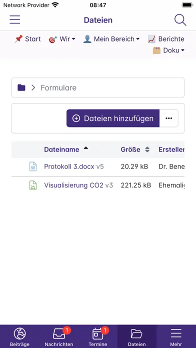
Task: Click the root folder icon in breadcrumb
Action: coord(21,87)
